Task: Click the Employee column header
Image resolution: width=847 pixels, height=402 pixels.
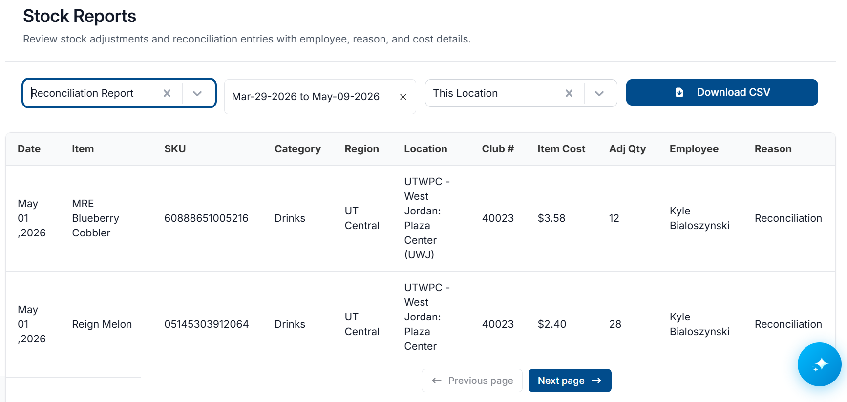Action: click(x=694, y=149)
